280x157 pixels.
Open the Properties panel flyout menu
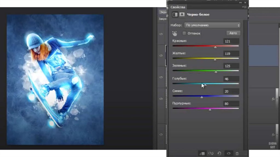pos(244,7)
